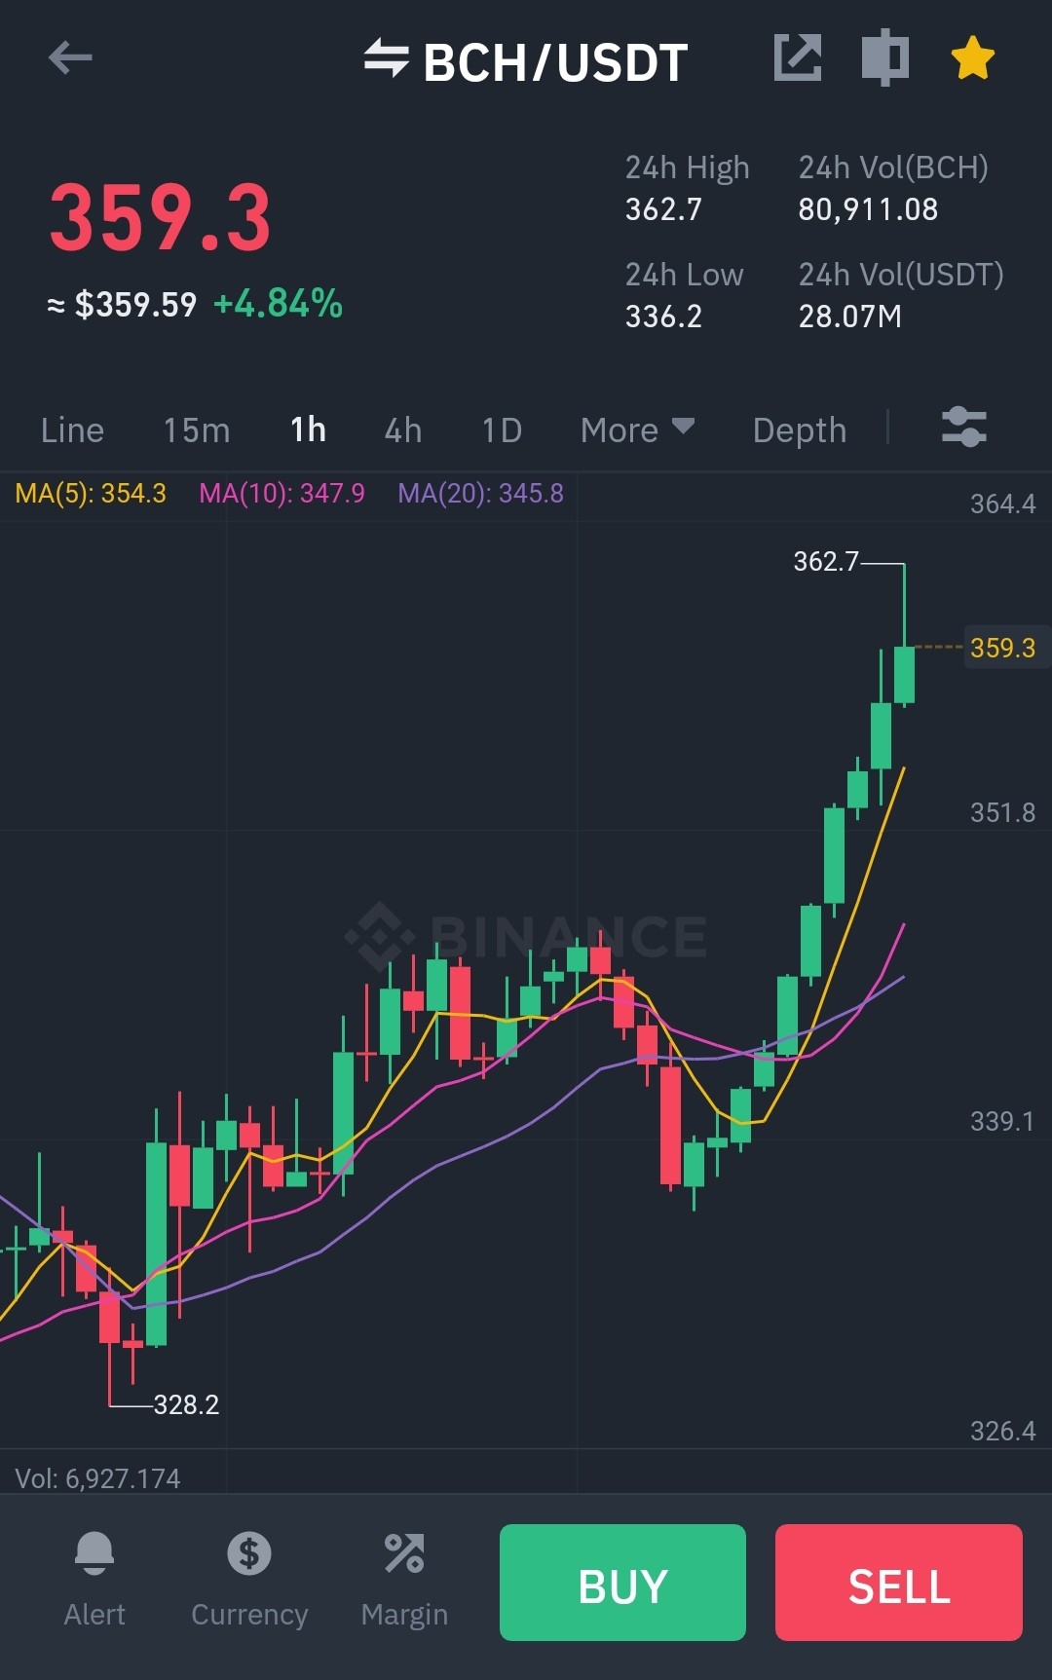This screenshot has height=1680, width=1052.
Task: Switch chart to Line view
Action: click(72, 429)
